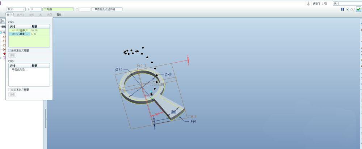The height and width of the screenshot is (149, 362).
Task: Click 单击此处添加项目 collector button
Action: click(107, 9)
